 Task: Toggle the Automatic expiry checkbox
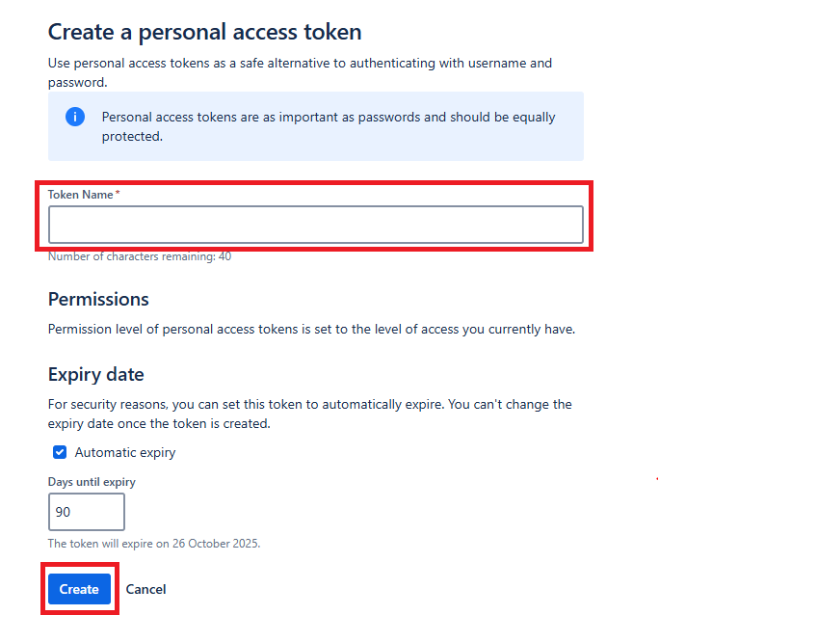(60, 452)
